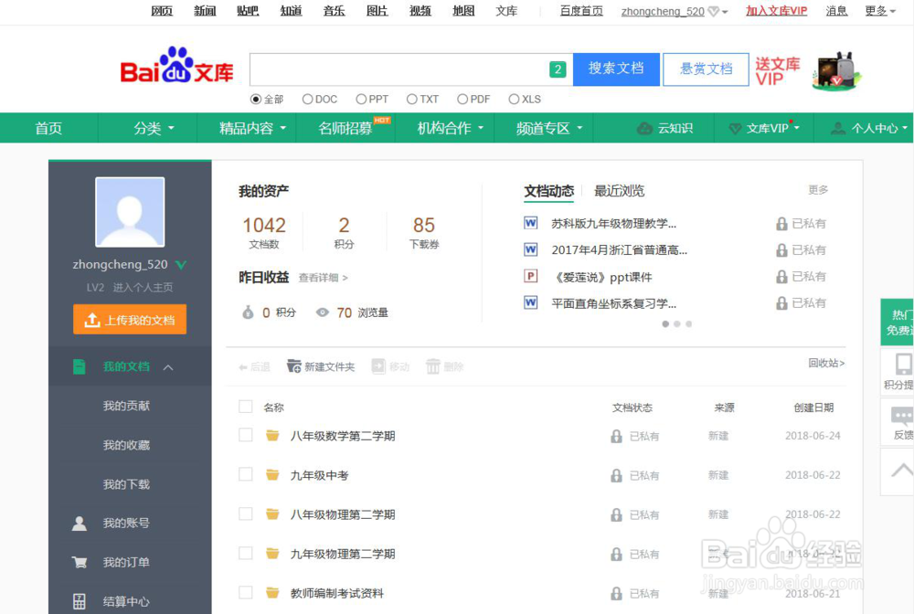Open My Account via person icon
The width and height of the screenshot is (914, 614).
(x=80, y=524)
